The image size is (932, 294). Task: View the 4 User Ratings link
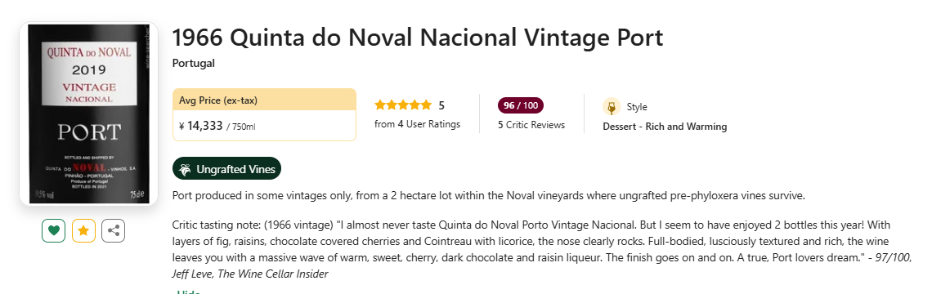coord(417,125)
